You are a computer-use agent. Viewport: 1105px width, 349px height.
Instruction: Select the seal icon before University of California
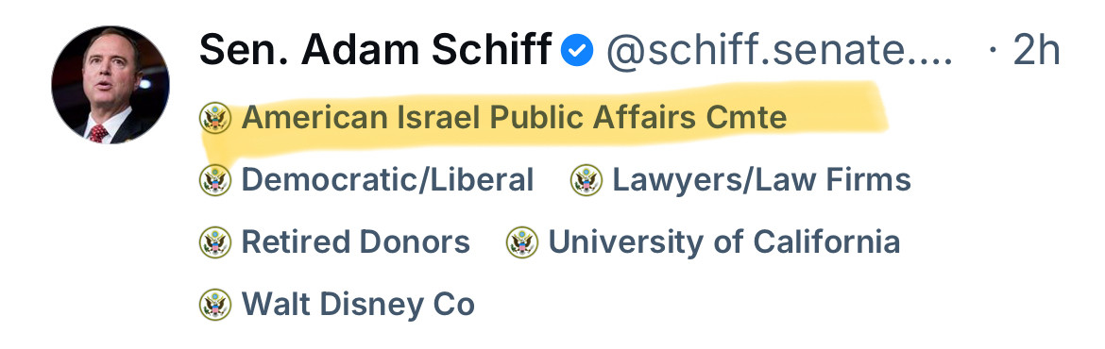click(x=522, y=242)
